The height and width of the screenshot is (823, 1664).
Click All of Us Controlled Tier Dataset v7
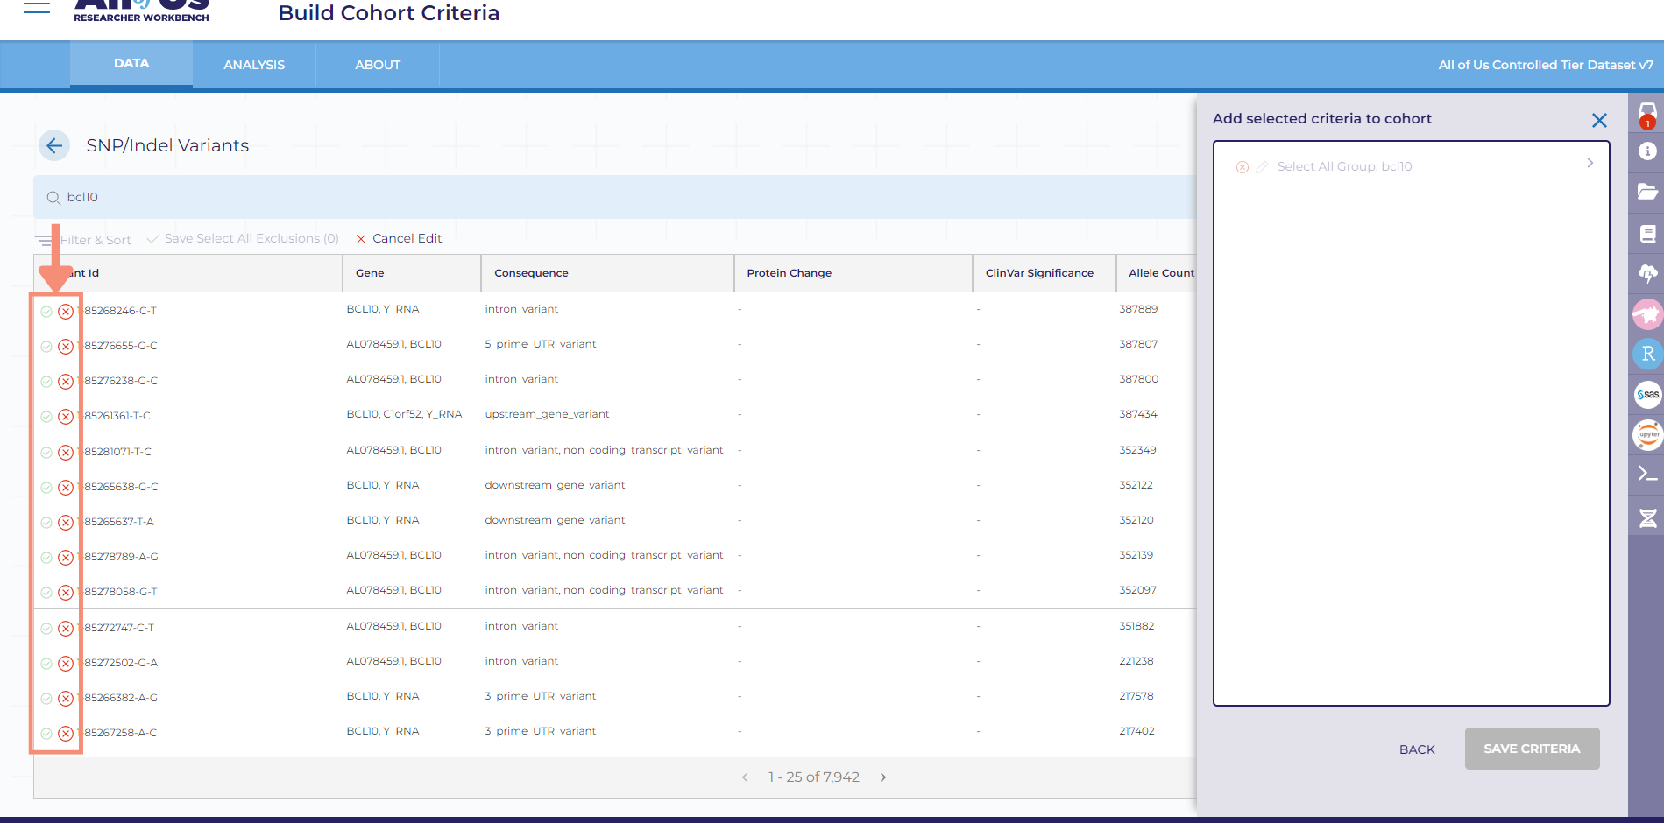pyautogui.click(x=1546, y=65)
